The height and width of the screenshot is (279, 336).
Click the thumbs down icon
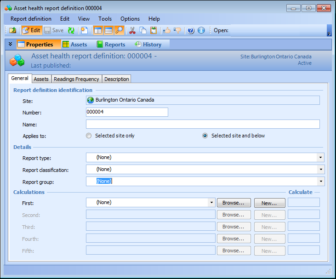[177, 30]
